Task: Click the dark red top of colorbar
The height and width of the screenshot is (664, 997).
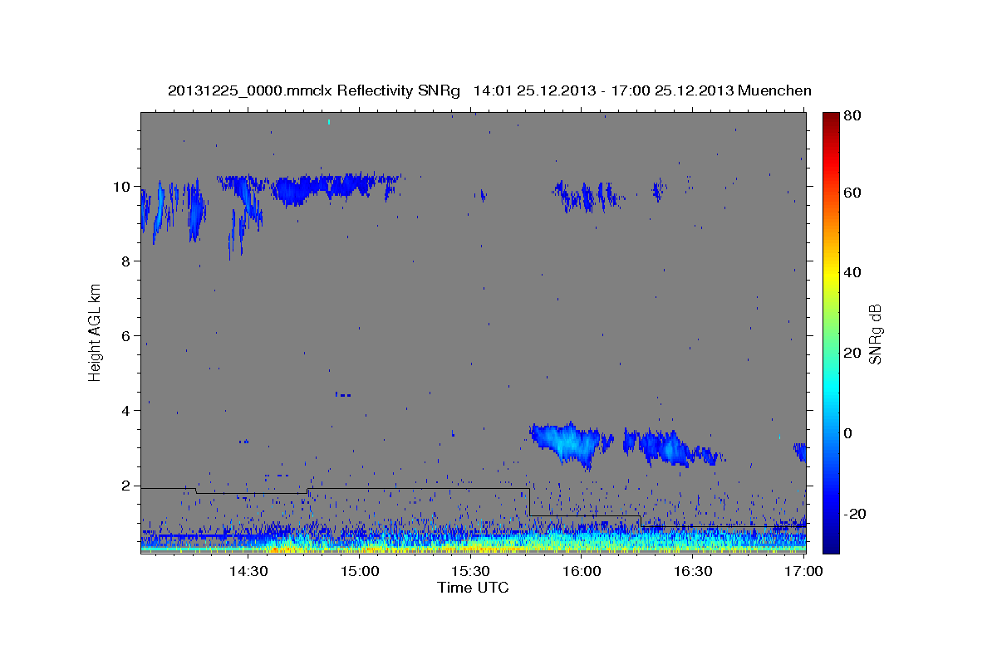Action: pyautogui.click(x=831, y=118)
